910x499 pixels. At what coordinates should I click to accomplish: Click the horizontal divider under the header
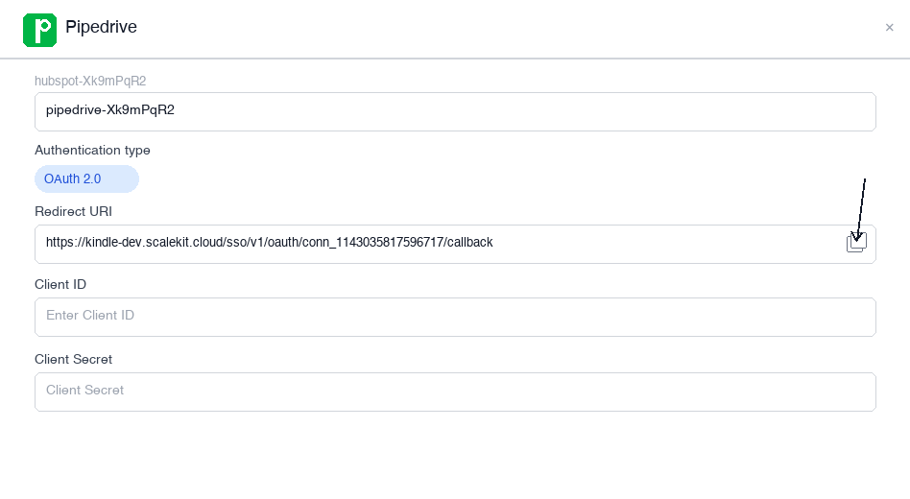[x=455, y=59]
